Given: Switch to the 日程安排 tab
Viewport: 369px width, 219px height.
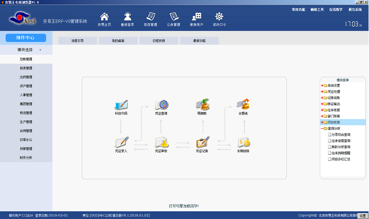Looking at the screenshot, I should coord(159,41).
